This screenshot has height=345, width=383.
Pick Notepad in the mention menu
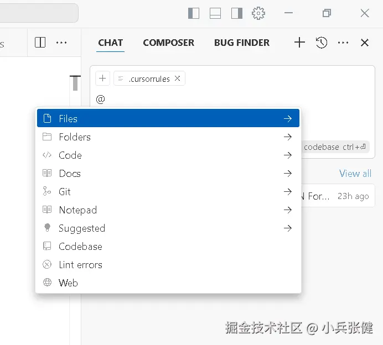coord(168,210)
